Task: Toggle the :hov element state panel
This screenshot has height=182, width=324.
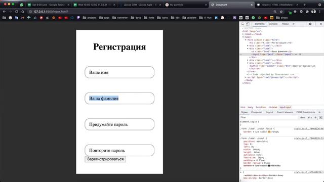Action: pos(302,117)
